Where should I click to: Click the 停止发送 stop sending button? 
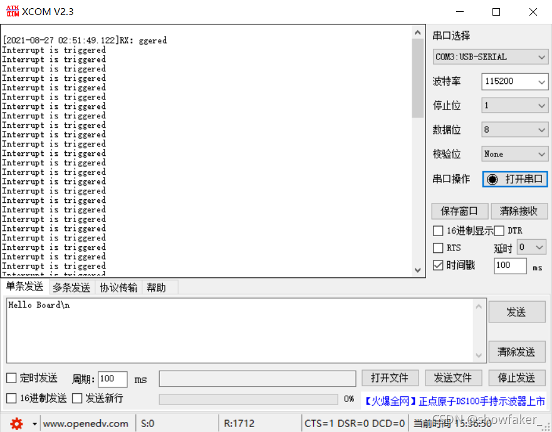517,378
